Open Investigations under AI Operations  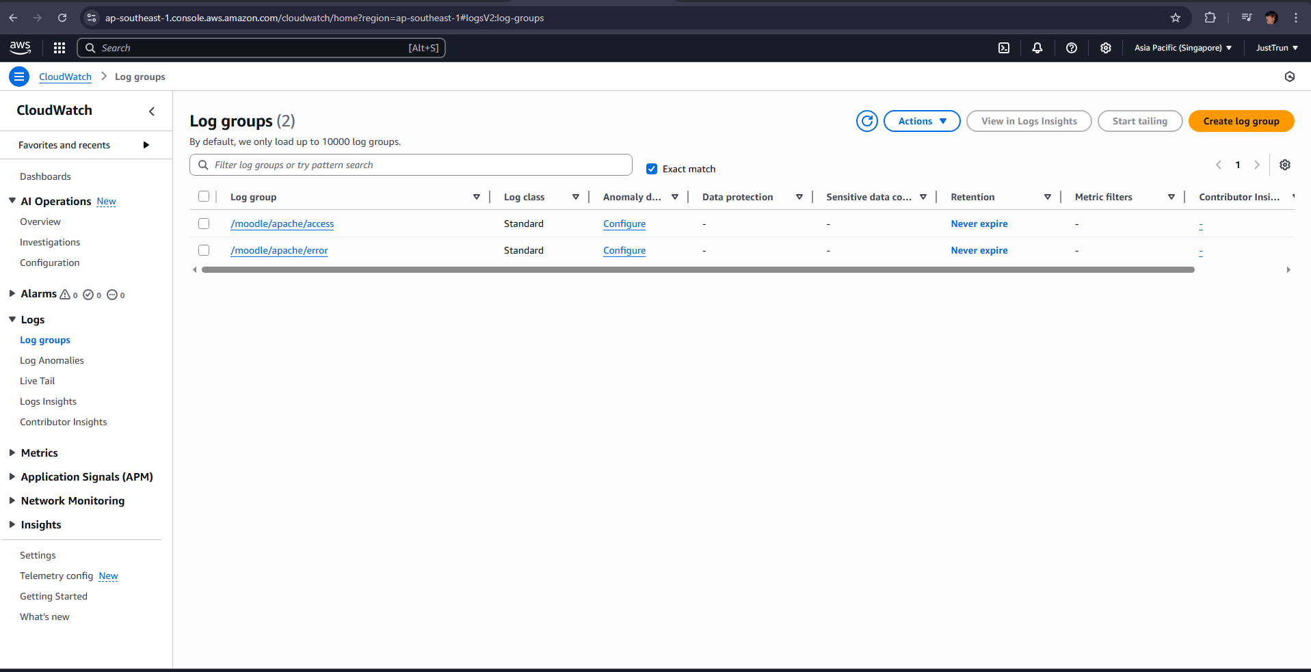click(x=50, y=242)
